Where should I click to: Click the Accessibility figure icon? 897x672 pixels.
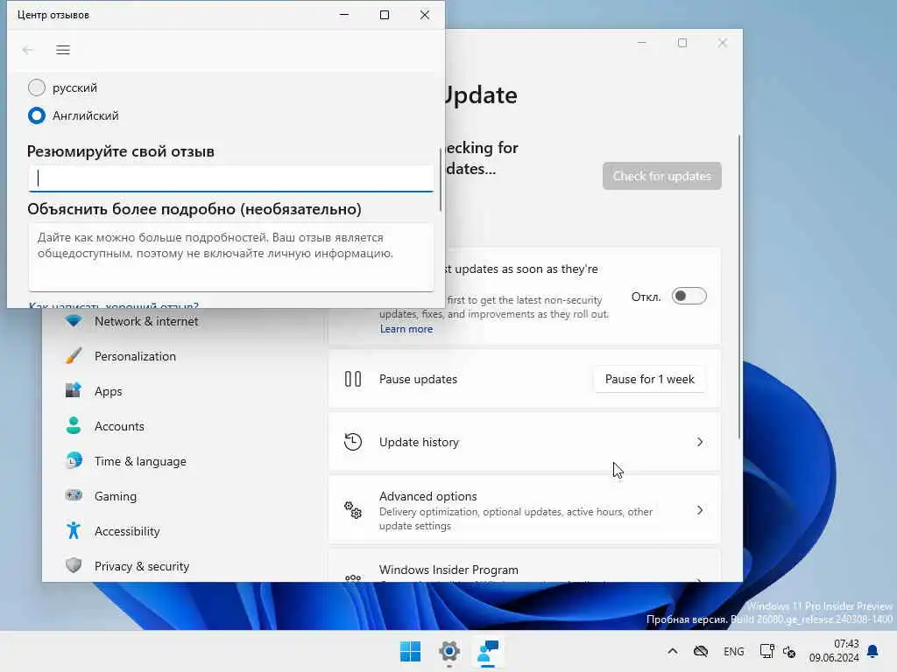(x=74, y=531)
